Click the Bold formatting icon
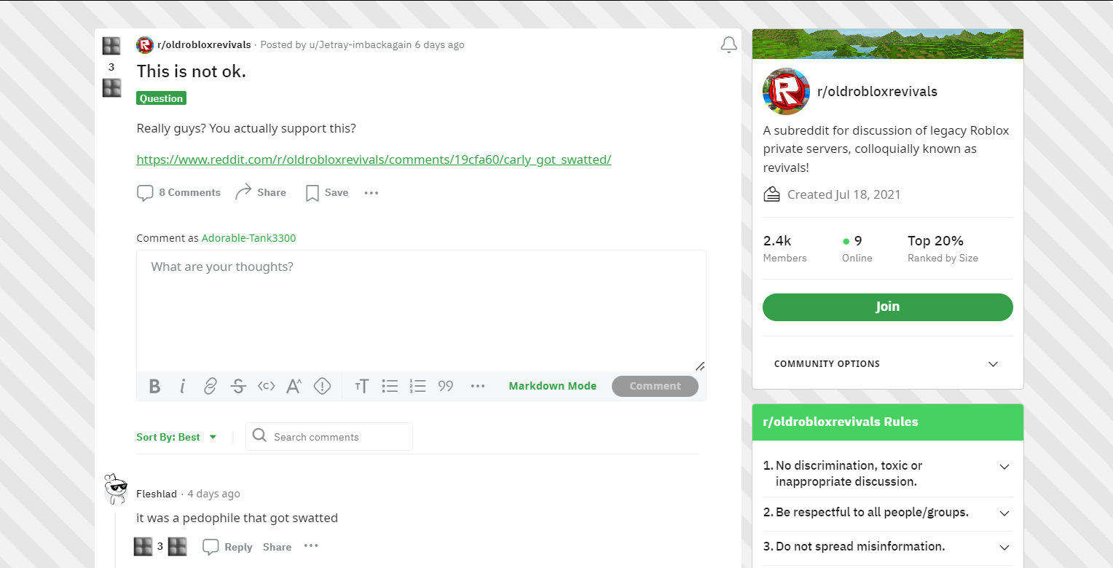 [x=154, y=386]
